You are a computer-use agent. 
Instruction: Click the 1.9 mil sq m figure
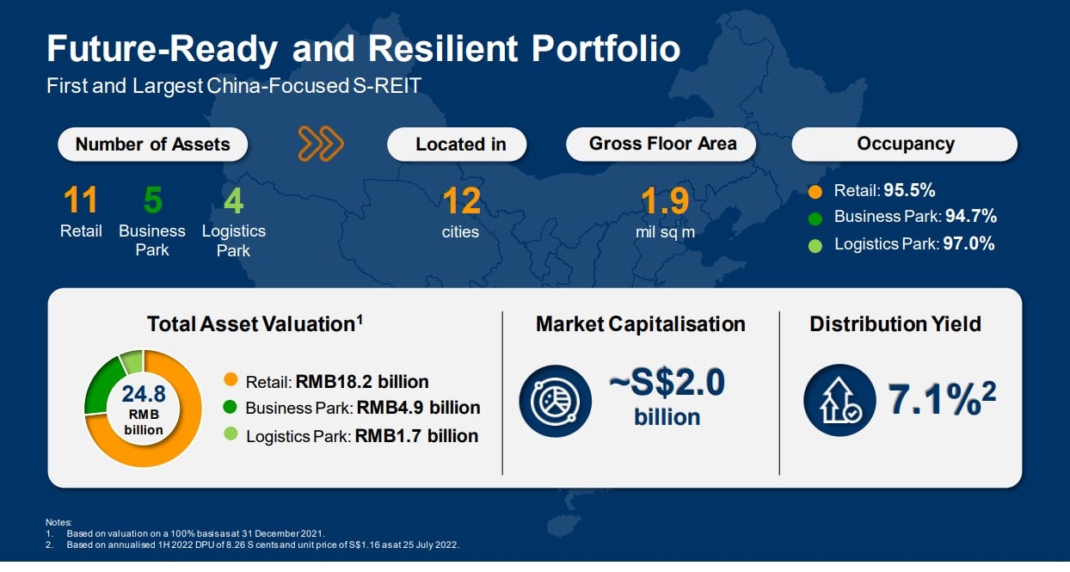(x=665, y=211)
